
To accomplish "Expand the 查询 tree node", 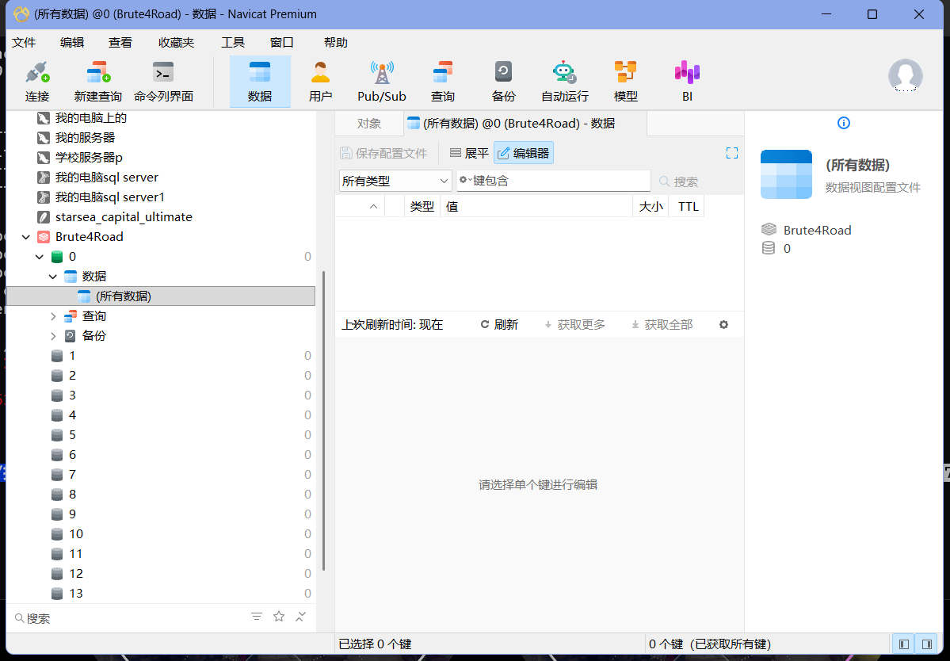I will pos(53,316).
